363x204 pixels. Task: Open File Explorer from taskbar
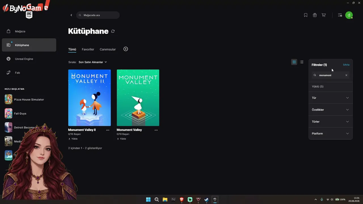(165, 199)
